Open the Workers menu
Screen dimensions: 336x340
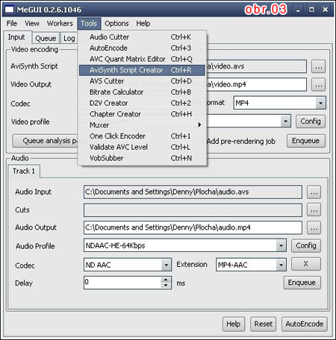(x=60, y=24)
